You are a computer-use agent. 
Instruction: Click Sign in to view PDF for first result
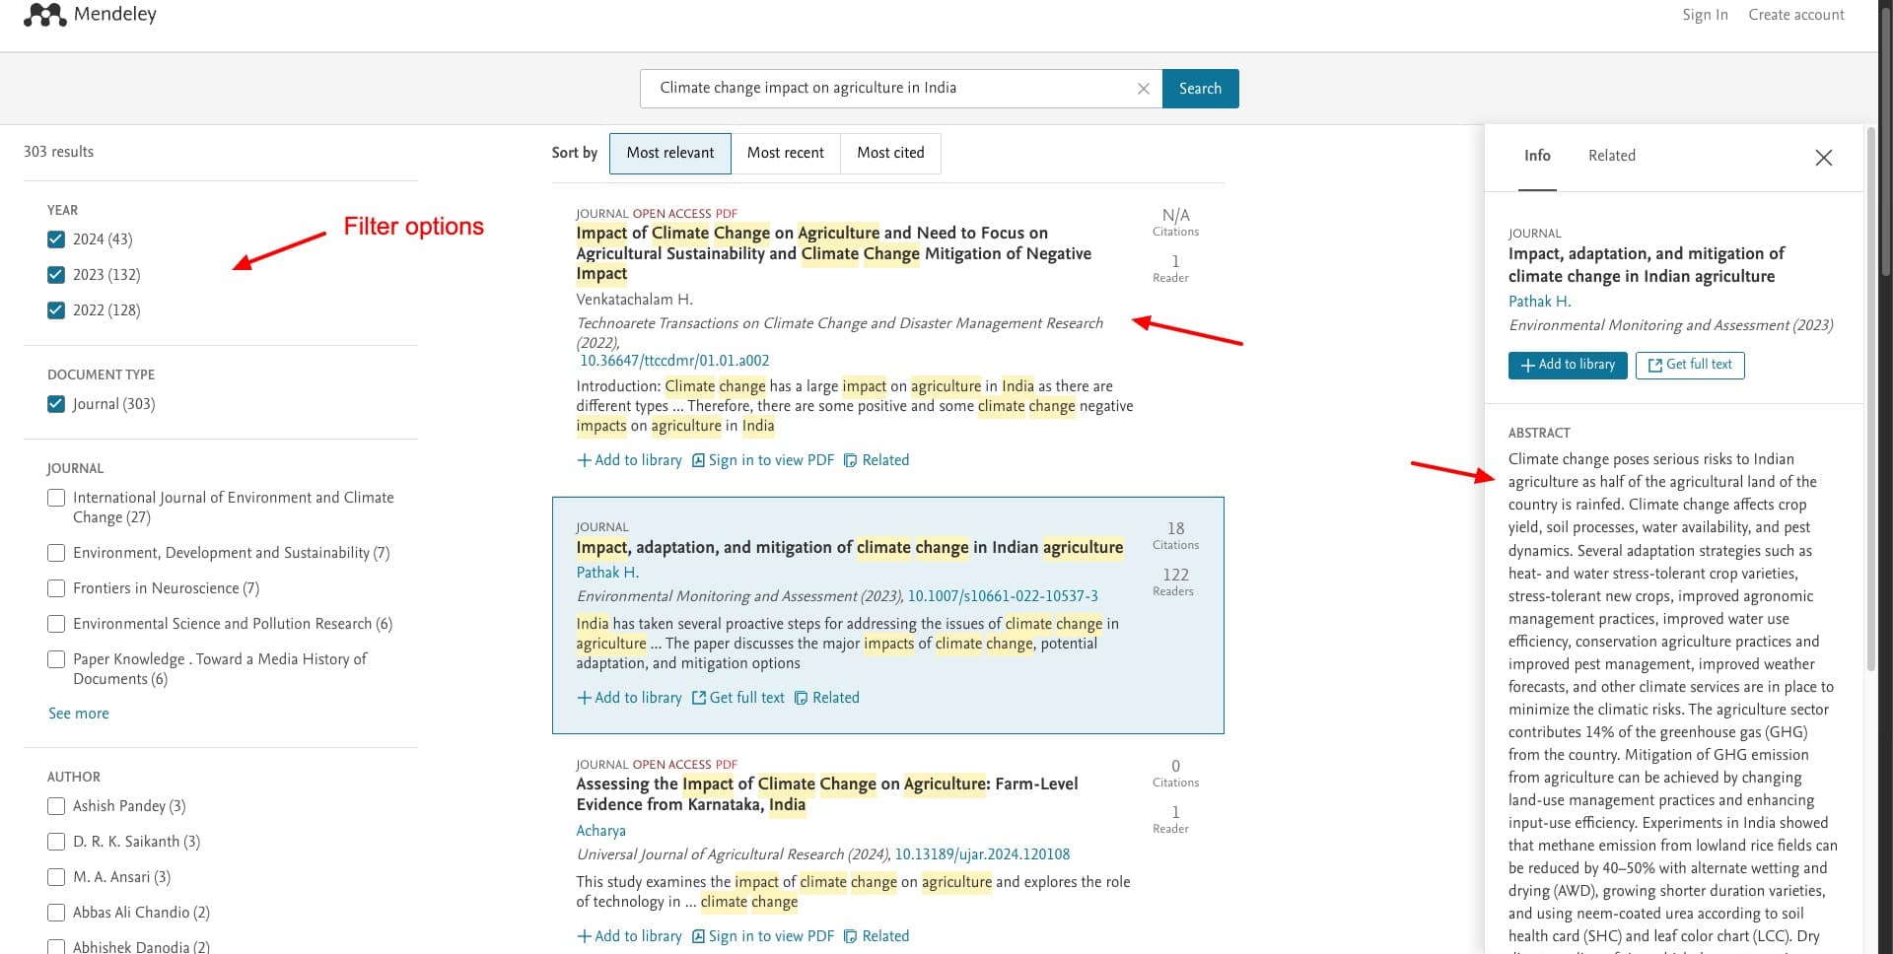pos(762,460)
